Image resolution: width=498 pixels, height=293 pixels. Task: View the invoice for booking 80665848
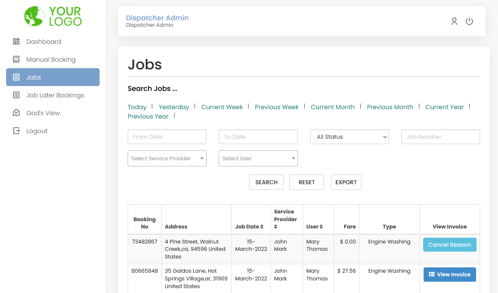point(450,274)
